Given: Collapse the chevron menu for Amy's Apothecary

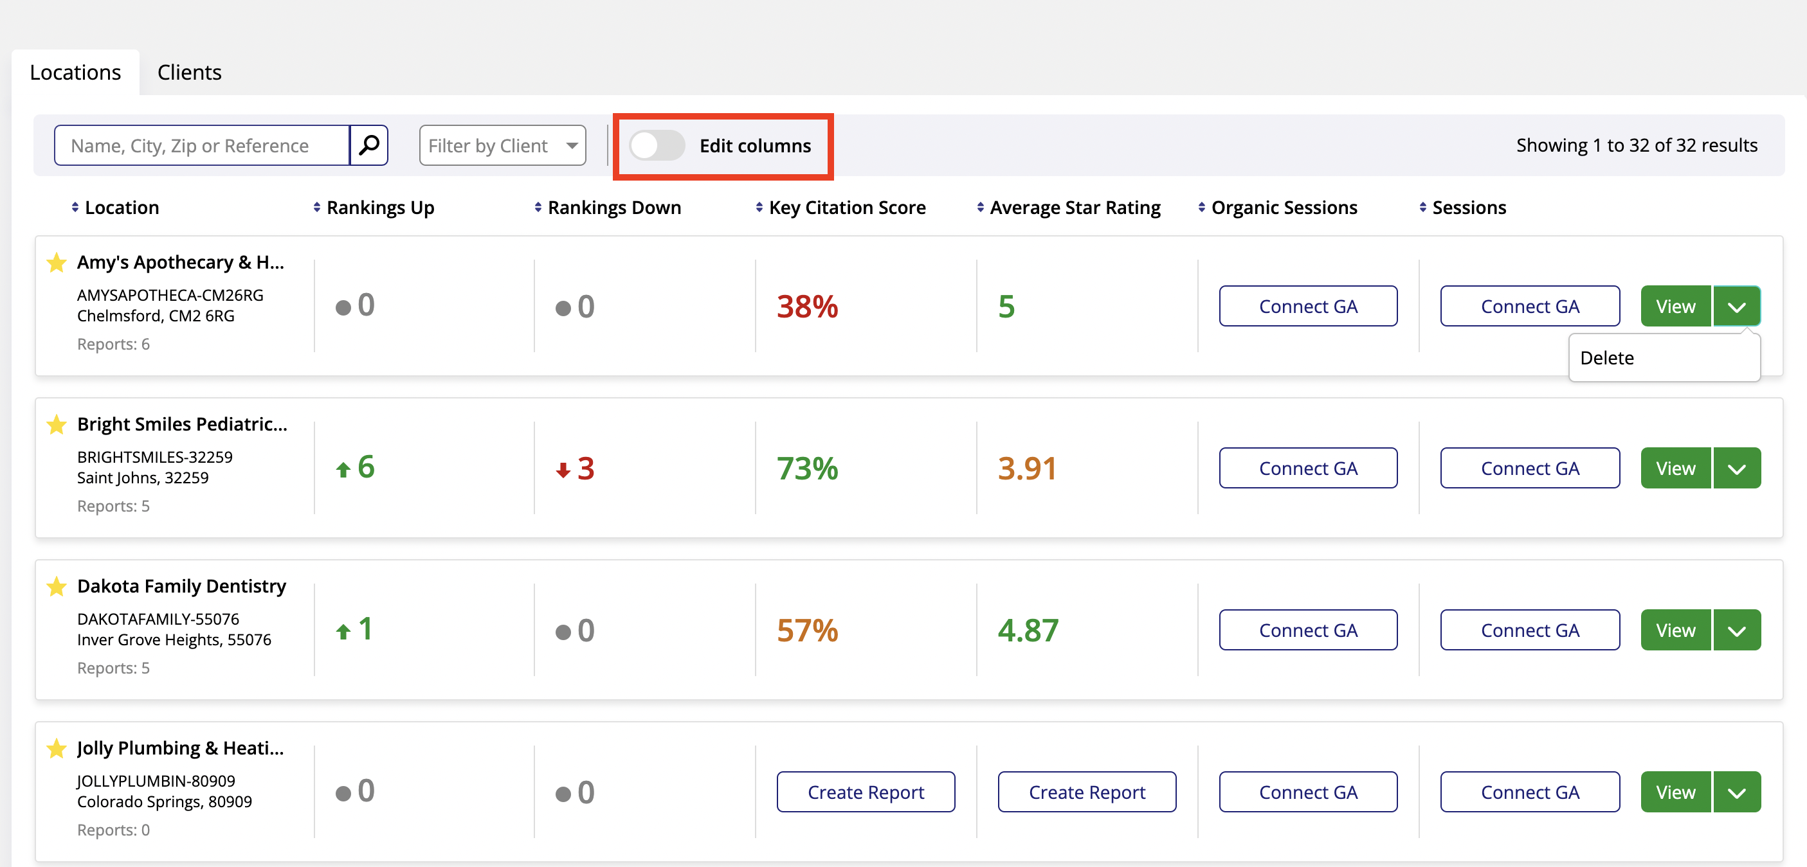Looking at the screenshot, I should [x=1737, y=307].
